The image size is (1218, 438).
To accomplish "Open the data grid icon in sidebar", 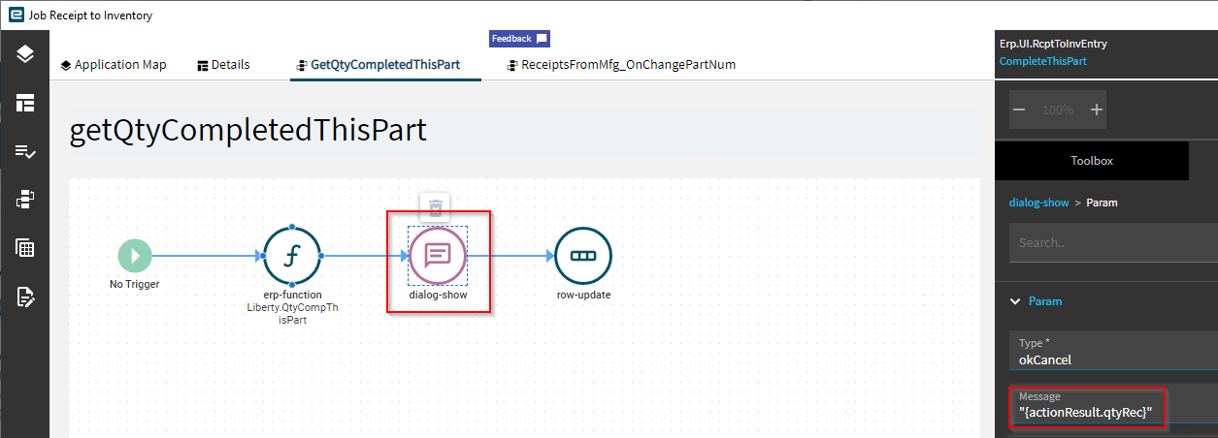I will (25, 248).
